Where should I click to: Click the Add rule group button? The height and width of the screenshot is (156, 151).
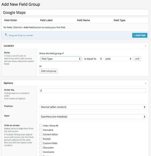click(x=49, y=71)
